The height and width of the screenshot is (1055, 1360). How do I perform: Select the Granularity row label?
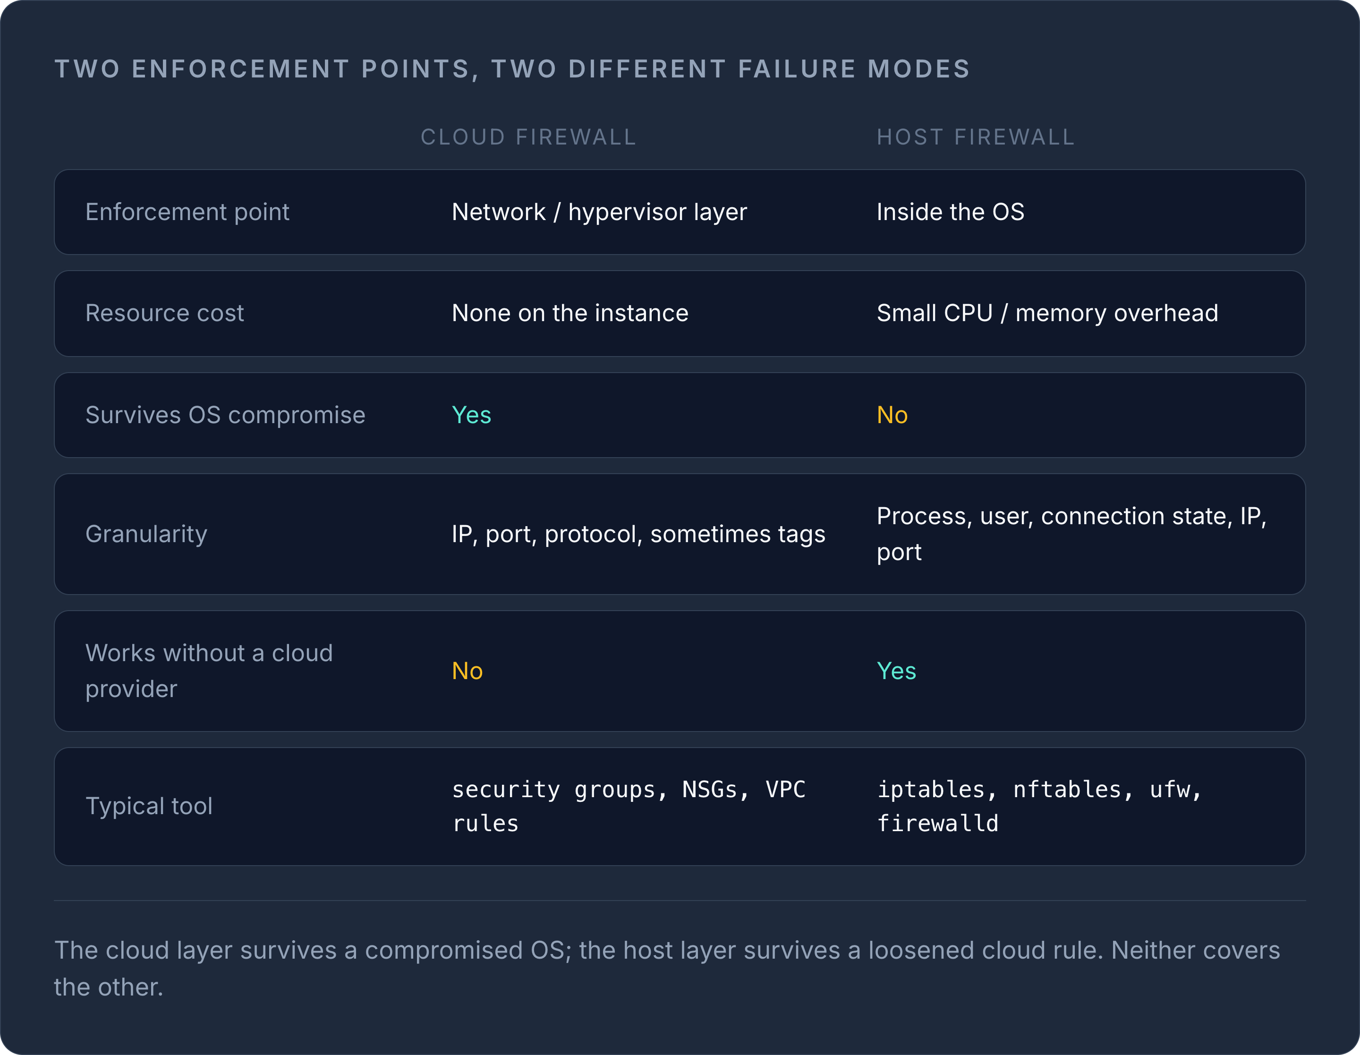point(146,535)
